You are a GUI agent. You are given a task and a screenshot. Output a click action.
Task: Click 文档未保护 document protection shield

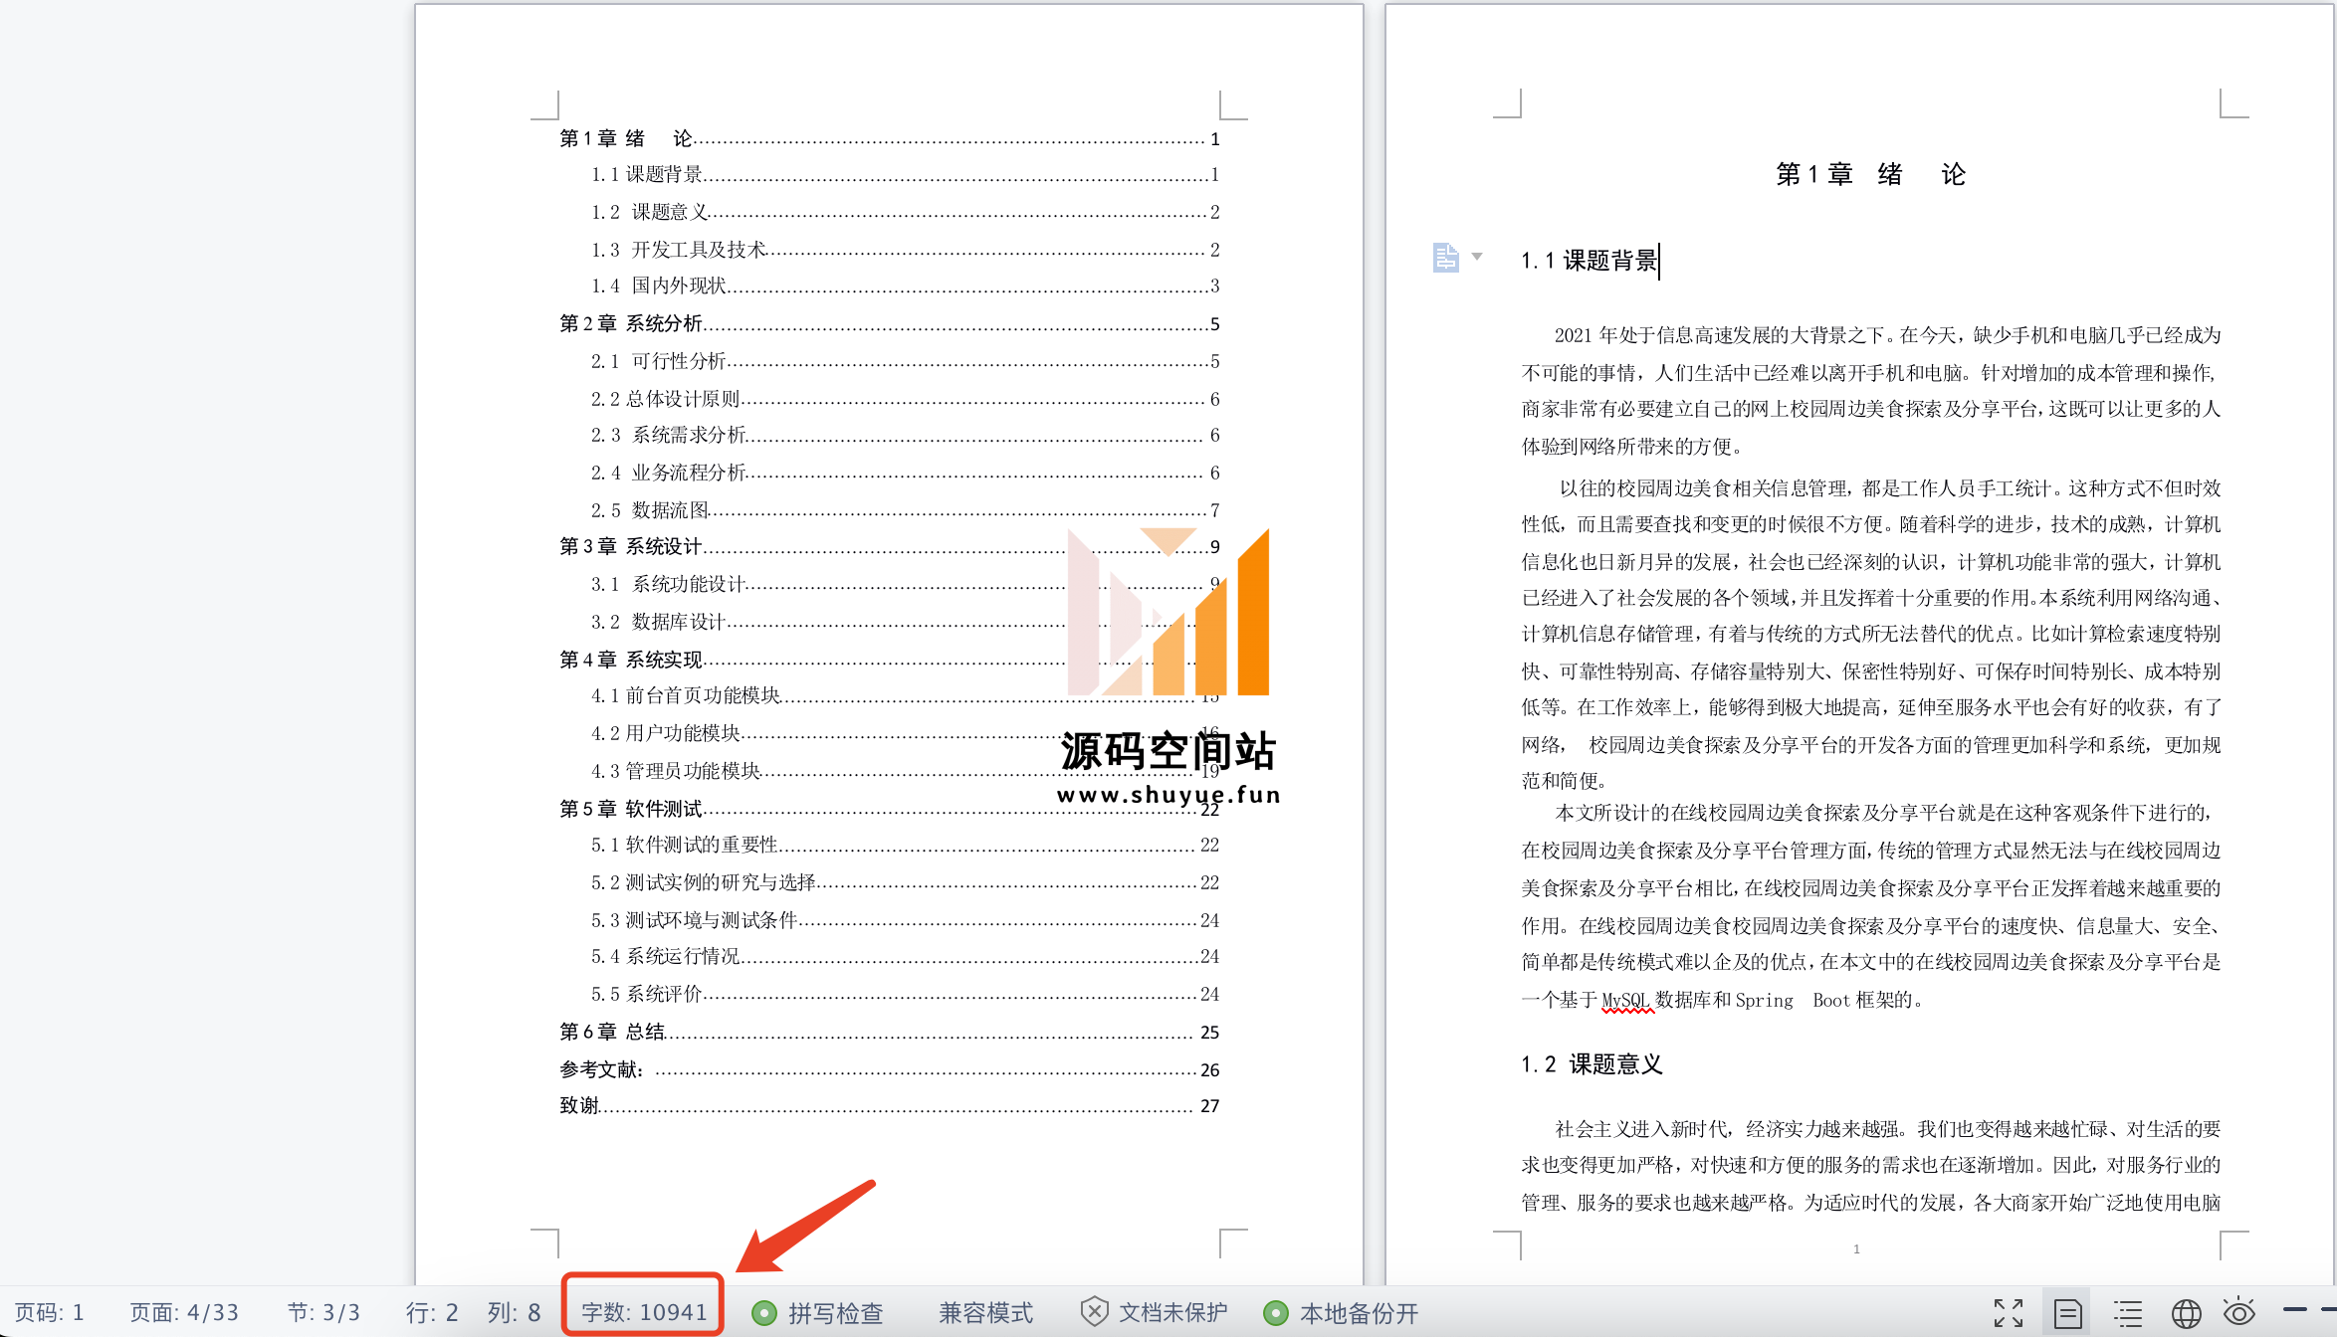[x=1155, y=1313]
